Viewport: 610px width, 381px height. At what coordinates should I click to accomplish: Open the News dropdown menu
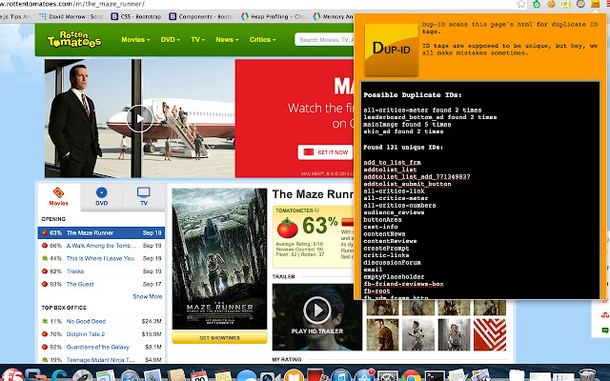227,40
